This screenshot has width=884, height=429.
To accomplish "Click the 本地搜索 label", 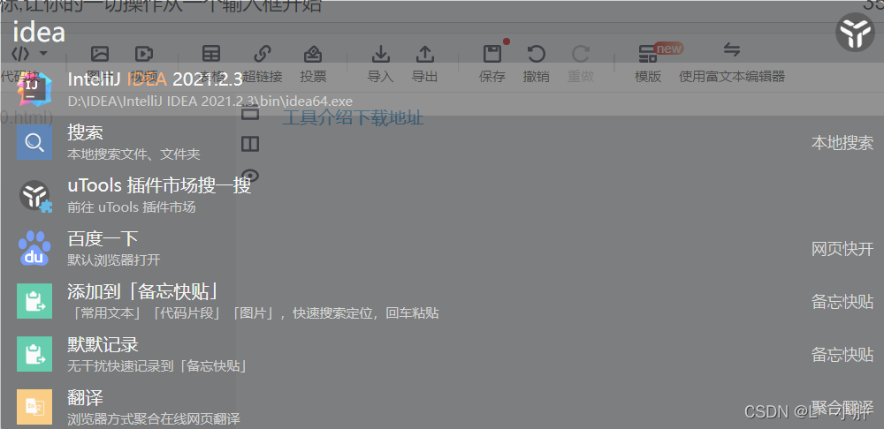I will [x=842, y=143].
